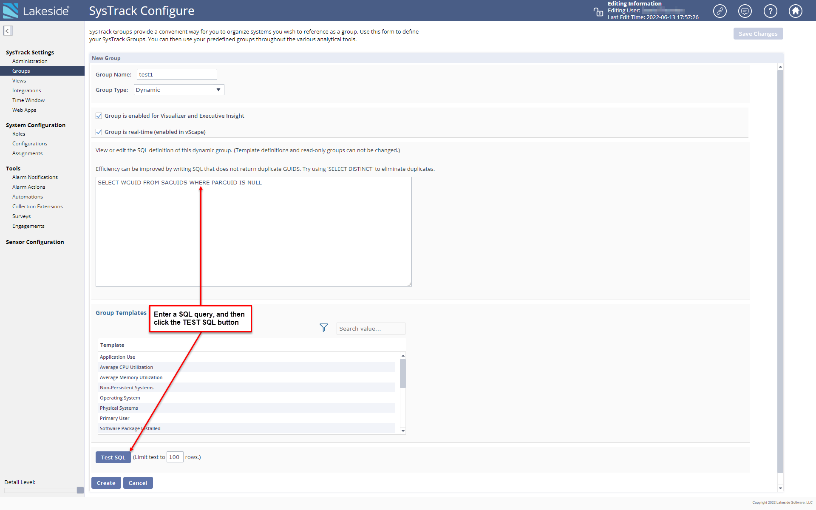Open the link icon in top bar
The height and width of the screenshot is (510, 816).
(x=720, y=11)
